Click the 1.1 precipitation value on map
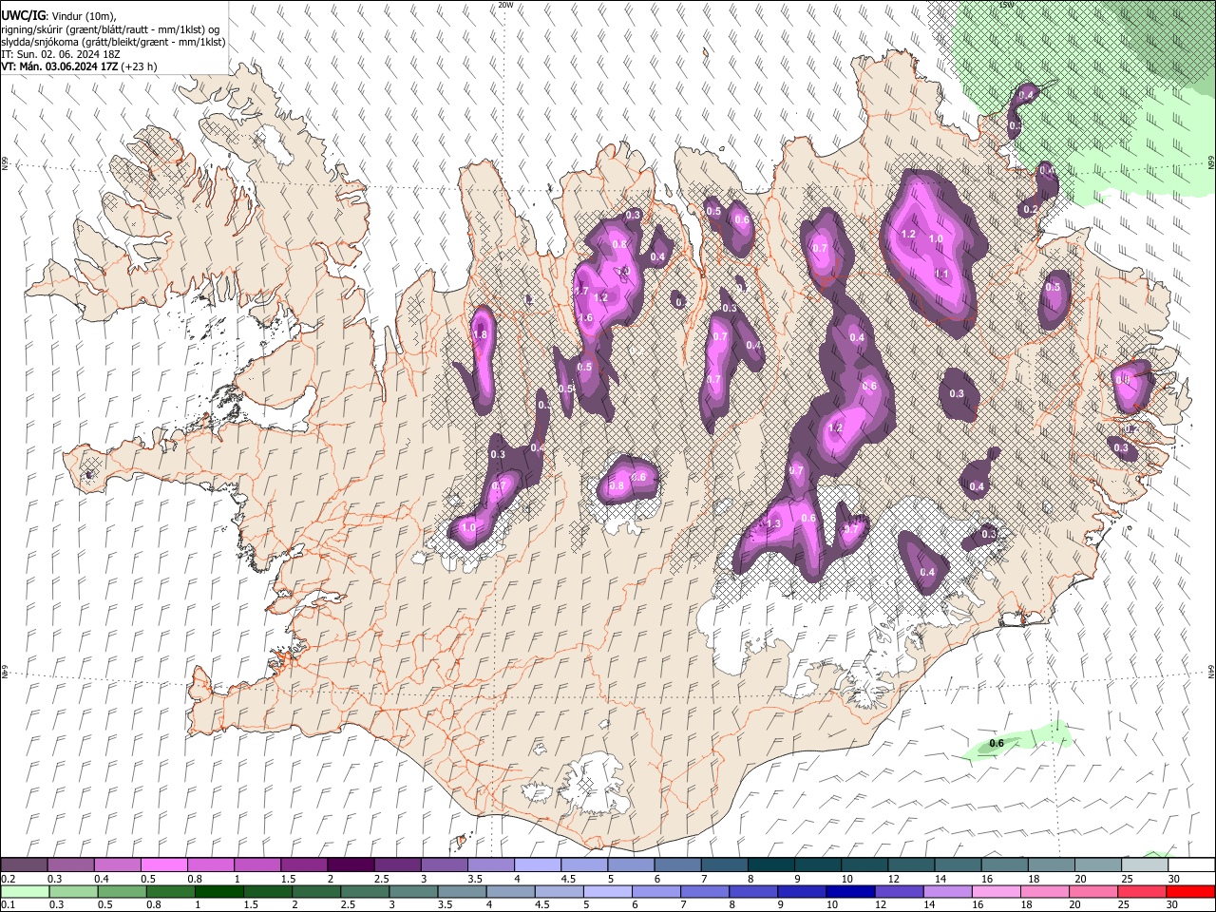 pos(942,274)
